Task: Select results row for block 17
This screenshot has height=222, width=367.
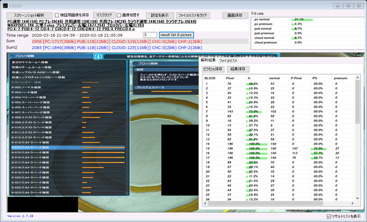Action: coord(278,158)
